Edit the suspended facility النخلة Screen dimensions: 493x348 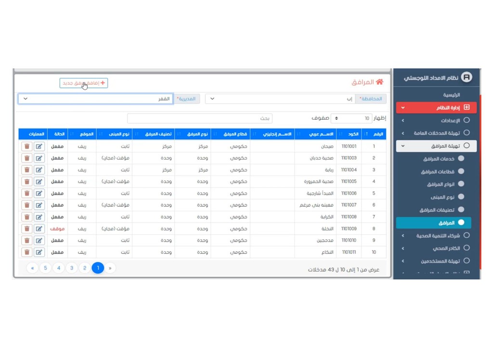[39, 229]
